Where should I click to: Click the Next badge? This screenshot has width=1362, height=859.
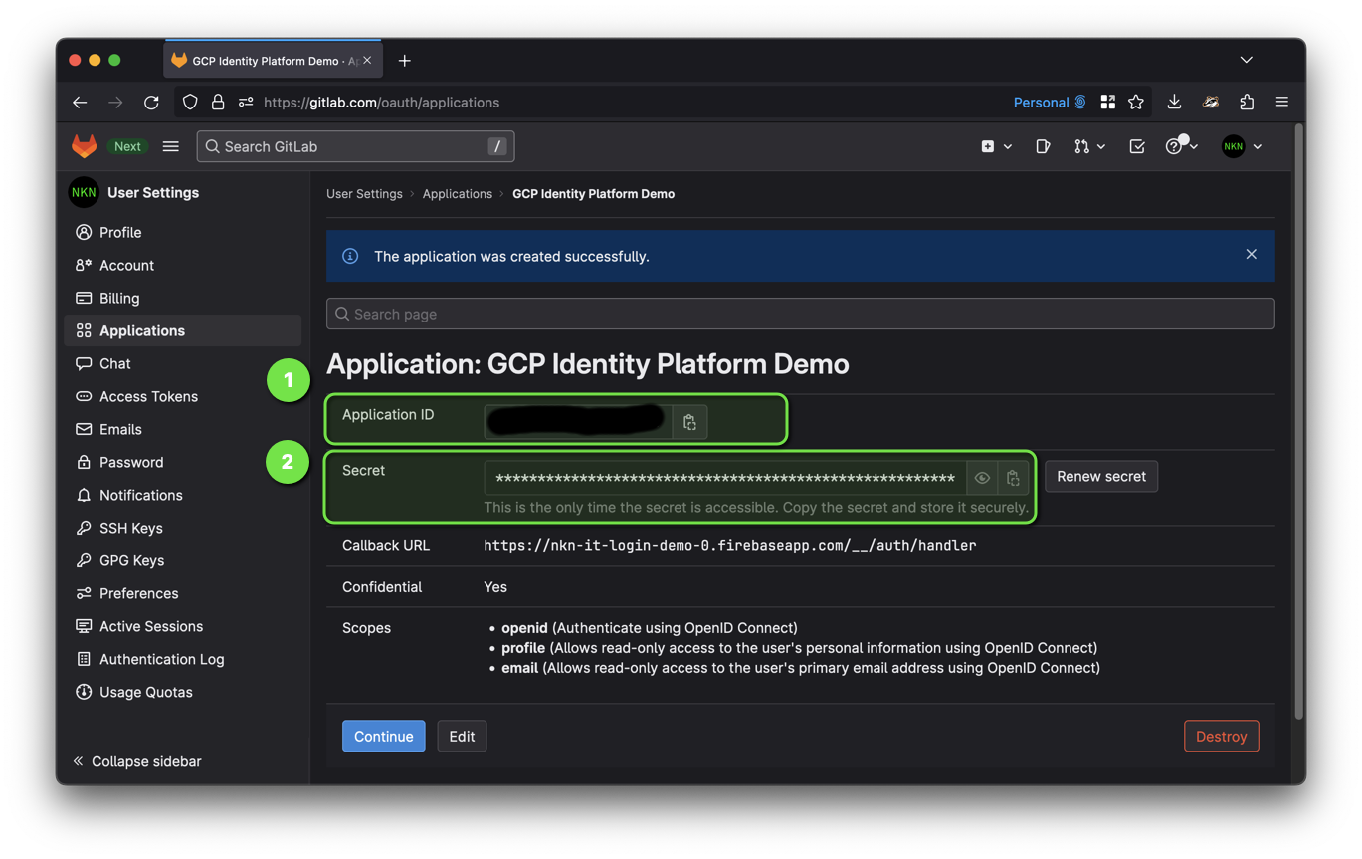click(127, 146)
